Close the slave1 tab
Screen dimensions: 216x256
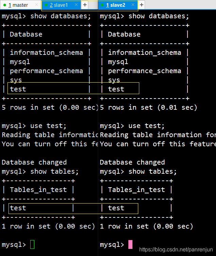(x=76, y=5)
